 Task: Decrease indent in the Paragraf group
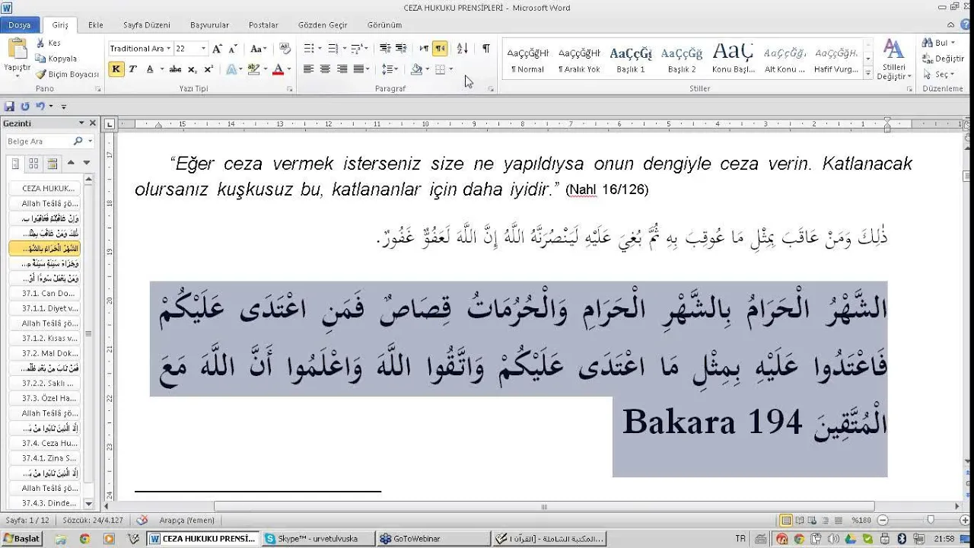click(x=385, y=49)
